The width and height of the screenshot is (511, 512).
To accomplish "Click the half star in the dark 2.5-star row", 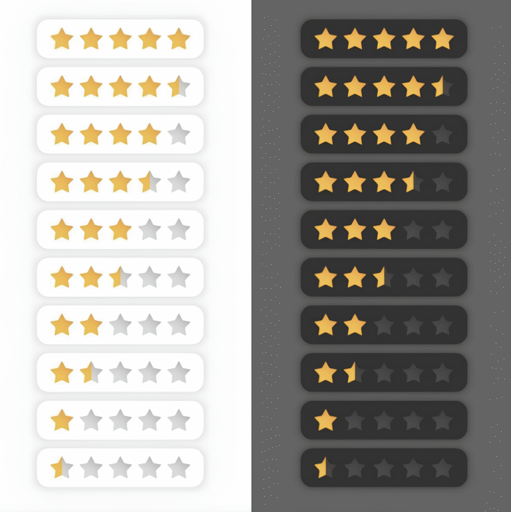I will 383,277.
